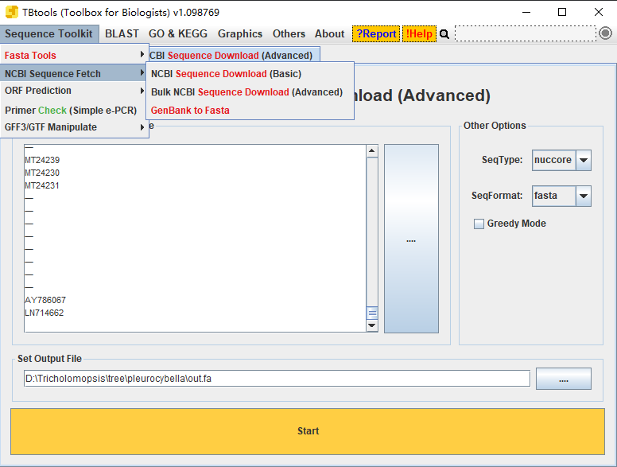Close the TBtools window
617x467 pixels.
[x=599, y=12]
